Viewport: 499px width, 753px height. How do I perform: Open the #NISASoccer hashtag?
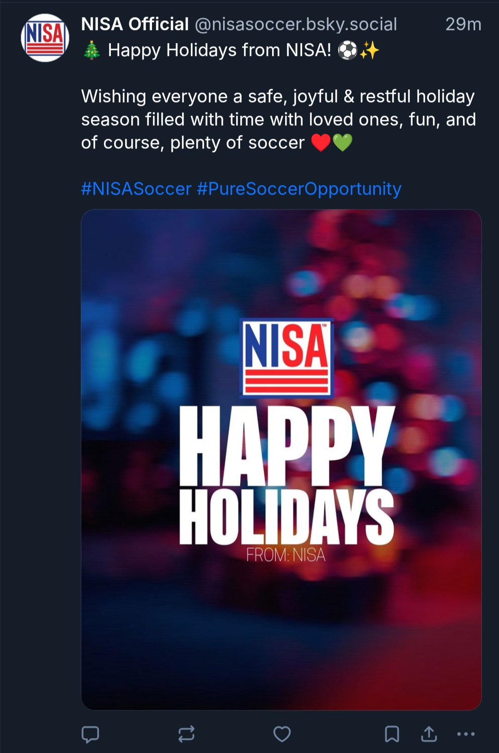tap(136, 189)
